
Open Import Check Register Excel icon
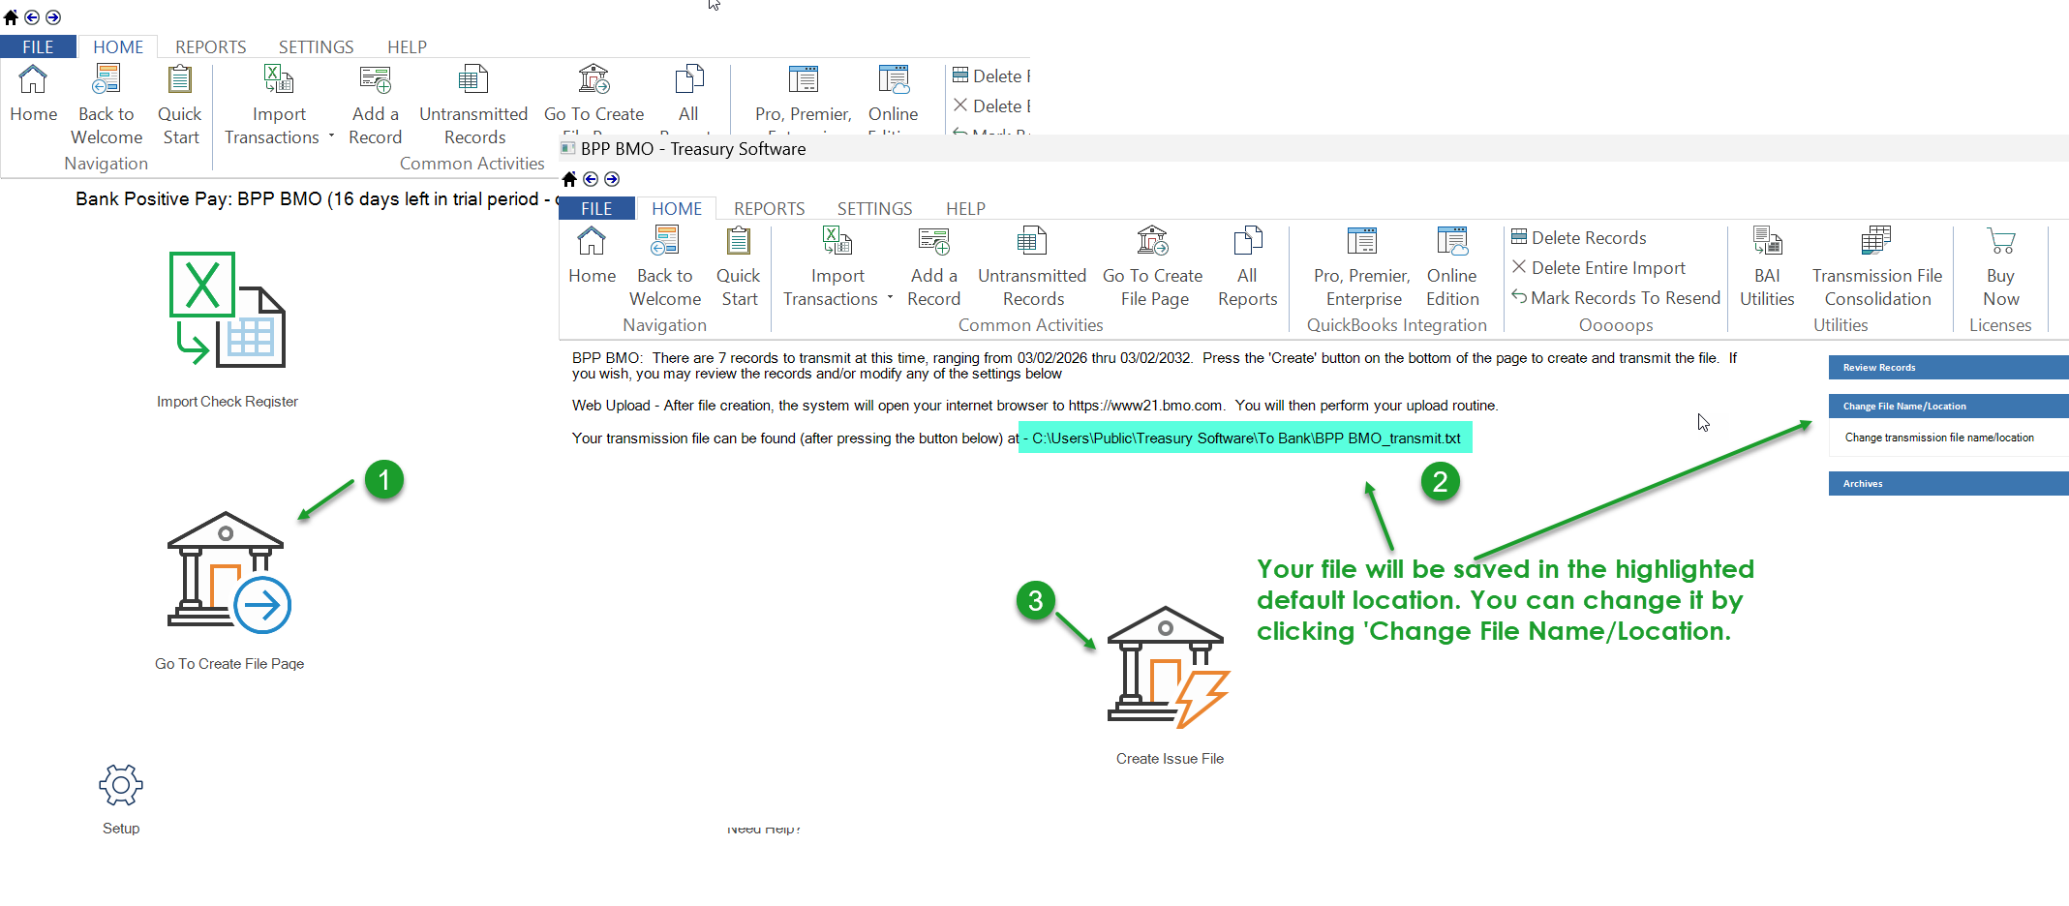[228, 310]
